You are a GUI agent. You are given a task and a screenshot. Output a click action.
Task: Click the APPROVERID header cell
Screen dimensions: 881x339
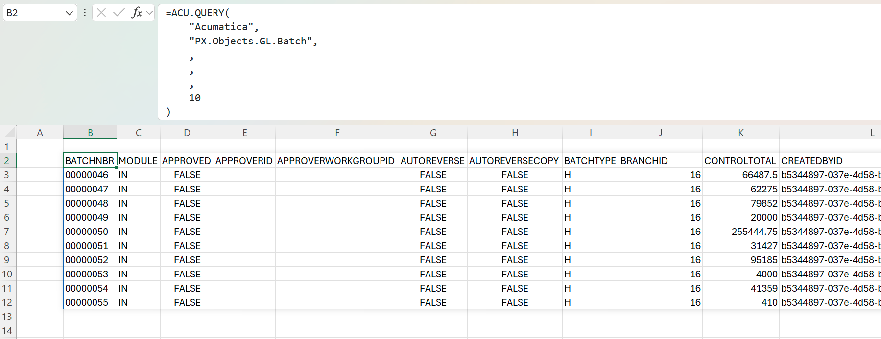244,161
